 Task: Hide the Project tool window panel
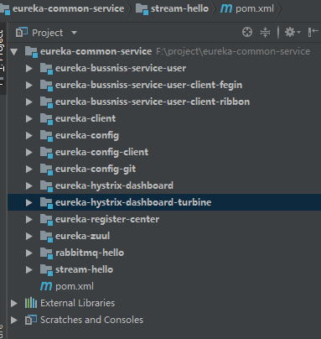point(313,32)
